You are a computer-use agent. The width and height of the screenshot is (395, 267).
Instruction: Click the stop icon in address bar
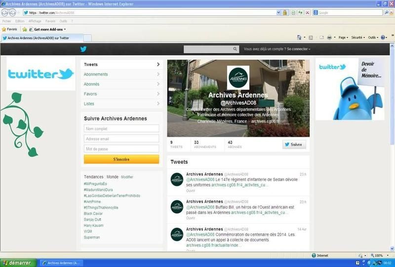click(308, 12)
